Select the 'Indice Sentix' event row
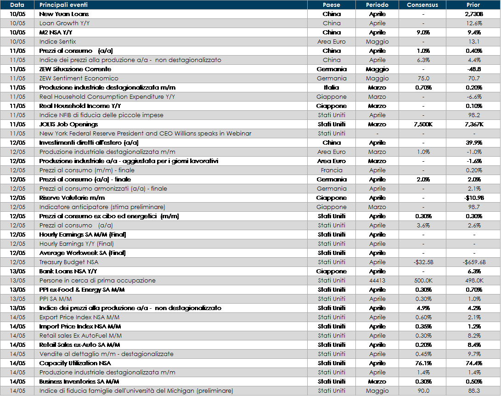 point(58,41)
